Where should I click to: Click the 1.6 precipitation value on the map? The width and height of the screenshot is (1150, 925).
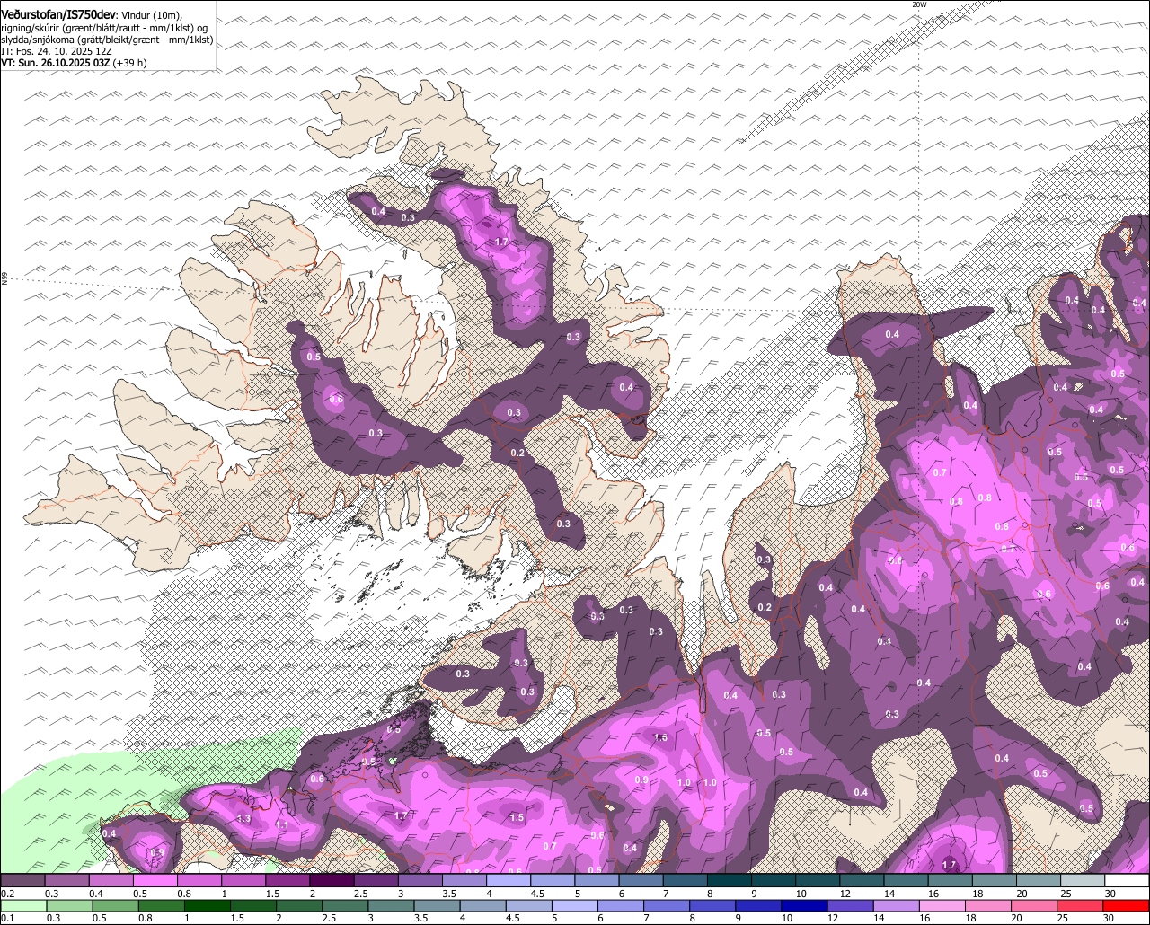[660, 737]
